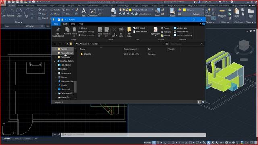Click the AutoCAD command line input
This screenshot has height=145, width=258.
[x=133, y=135]
